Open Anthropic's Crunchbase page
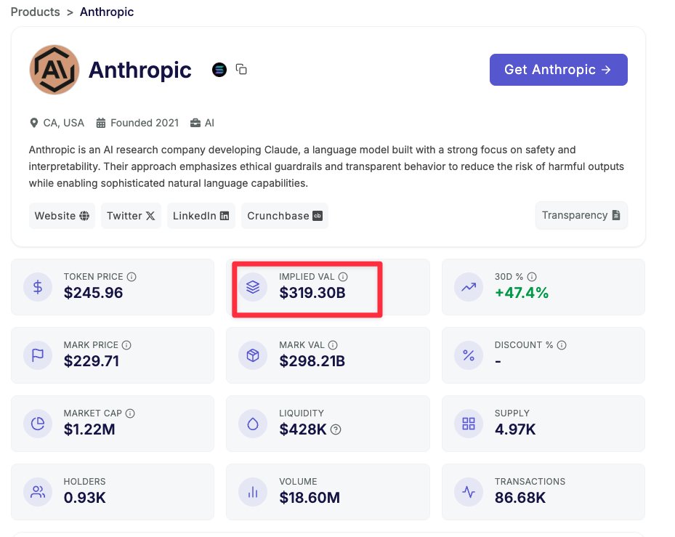 click(x=285, y=215)
